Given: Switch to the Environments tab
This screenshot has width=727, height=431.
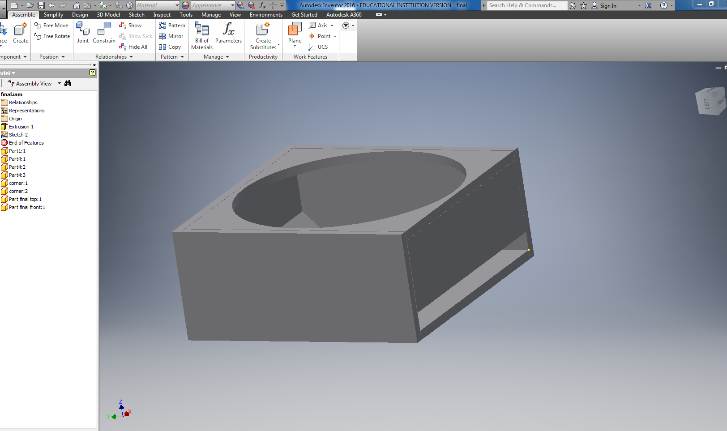Looking at the screenshot, I should (266, 15).
